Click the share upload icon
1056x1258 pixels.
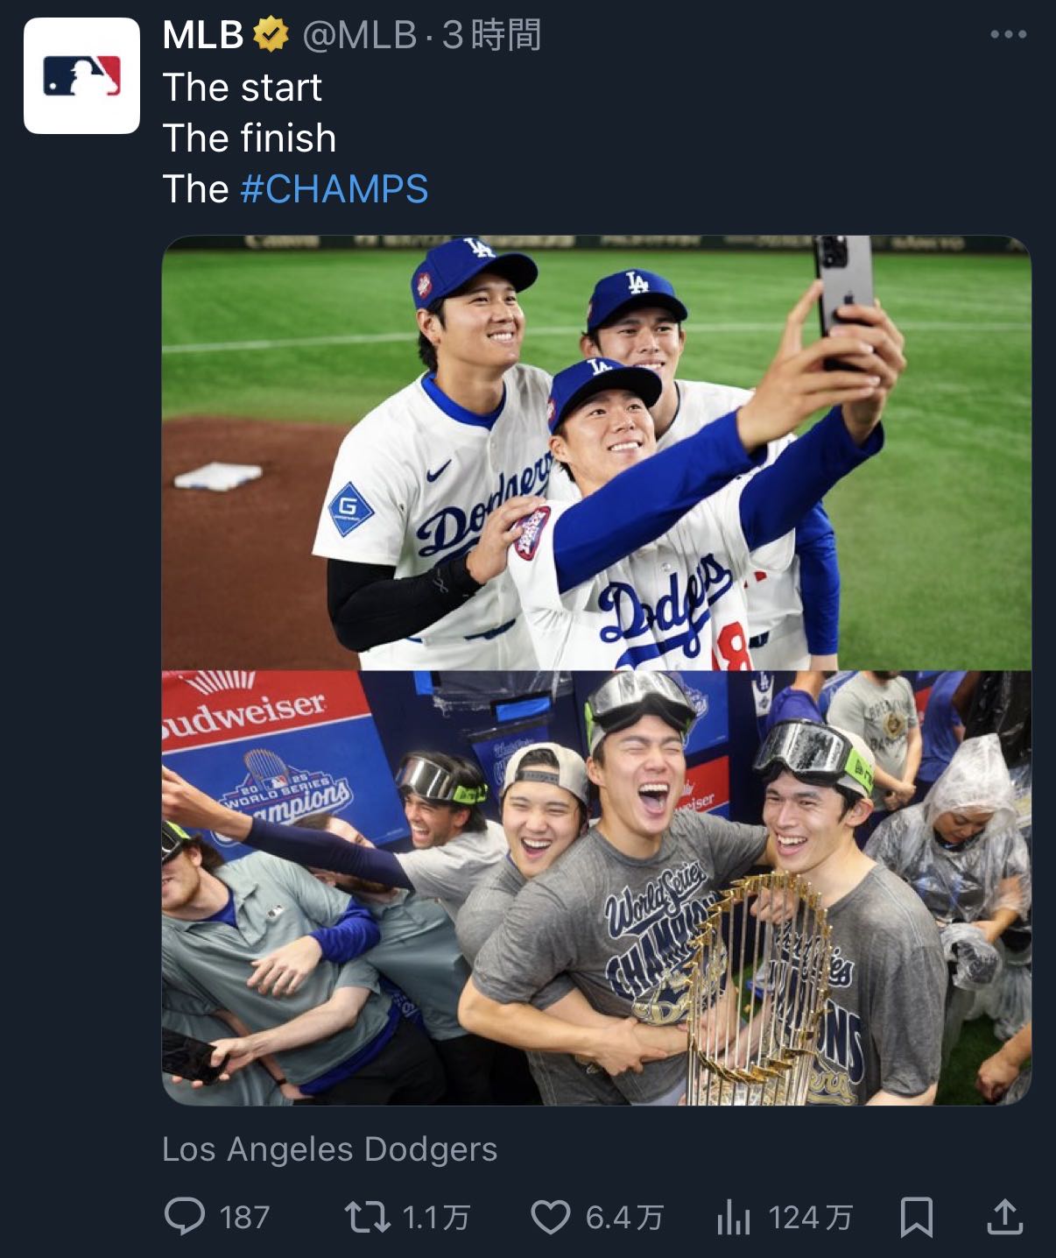click(x=1004, y=1217)
